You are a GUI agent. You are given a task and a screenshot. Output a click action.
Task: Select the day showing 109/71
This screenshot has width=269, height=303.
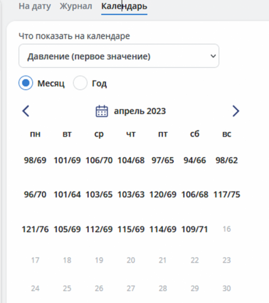pyautogui.click(x=195, y=229)
